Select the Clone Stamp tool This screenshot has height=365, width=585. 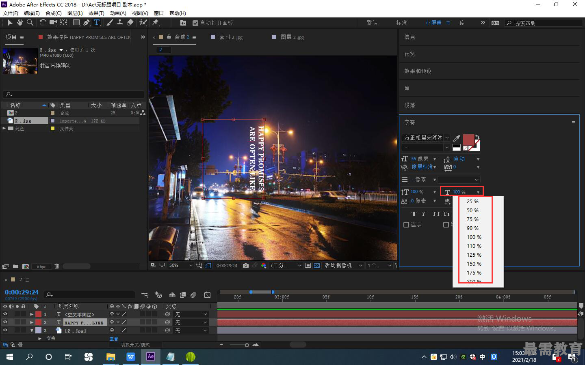pos(120,23)
